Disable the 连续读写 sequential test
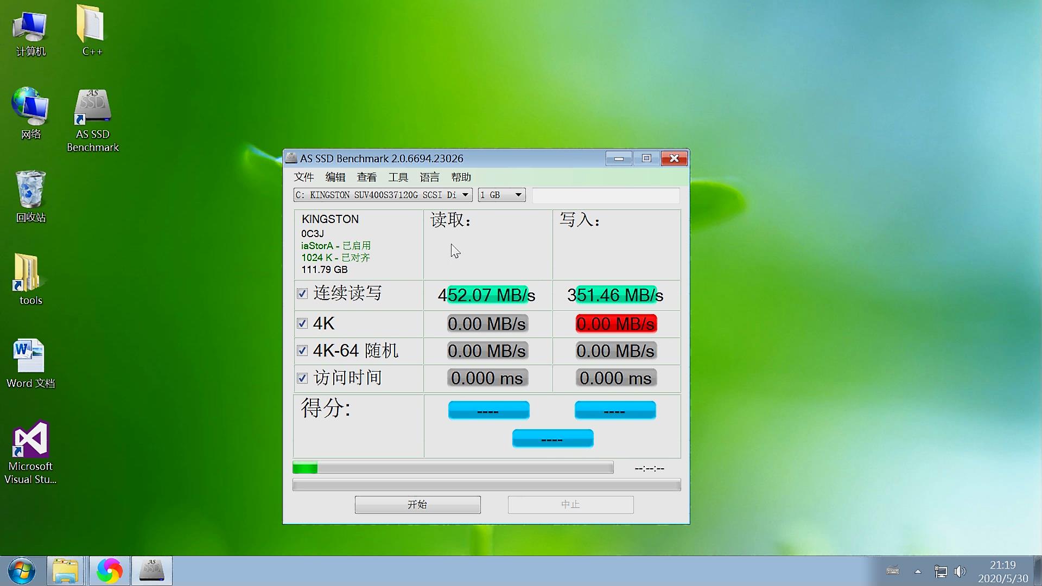This screenshot has height=586, width=1042. click(302, 294)
